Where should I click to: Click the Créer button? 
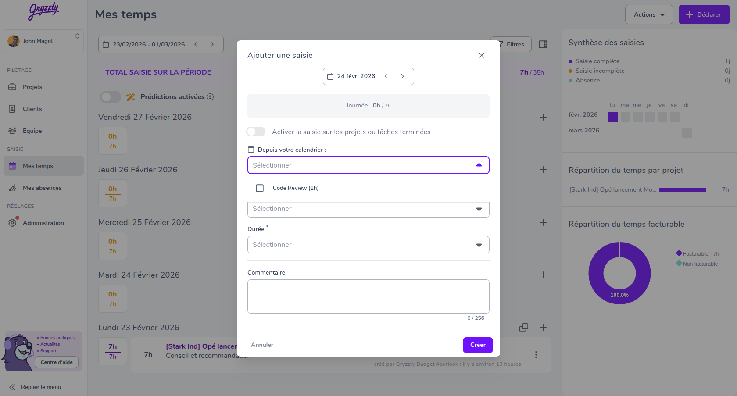click(x=478, y=345)
